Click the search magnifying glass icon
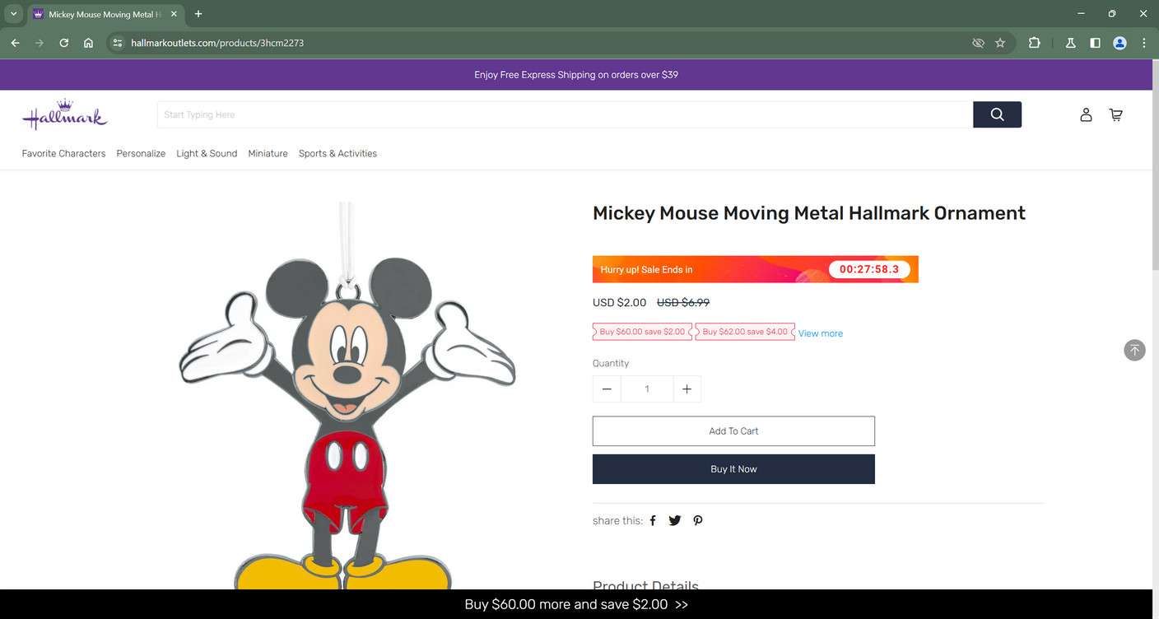Viewport: 1159px width, 619px height. point(996,114)
